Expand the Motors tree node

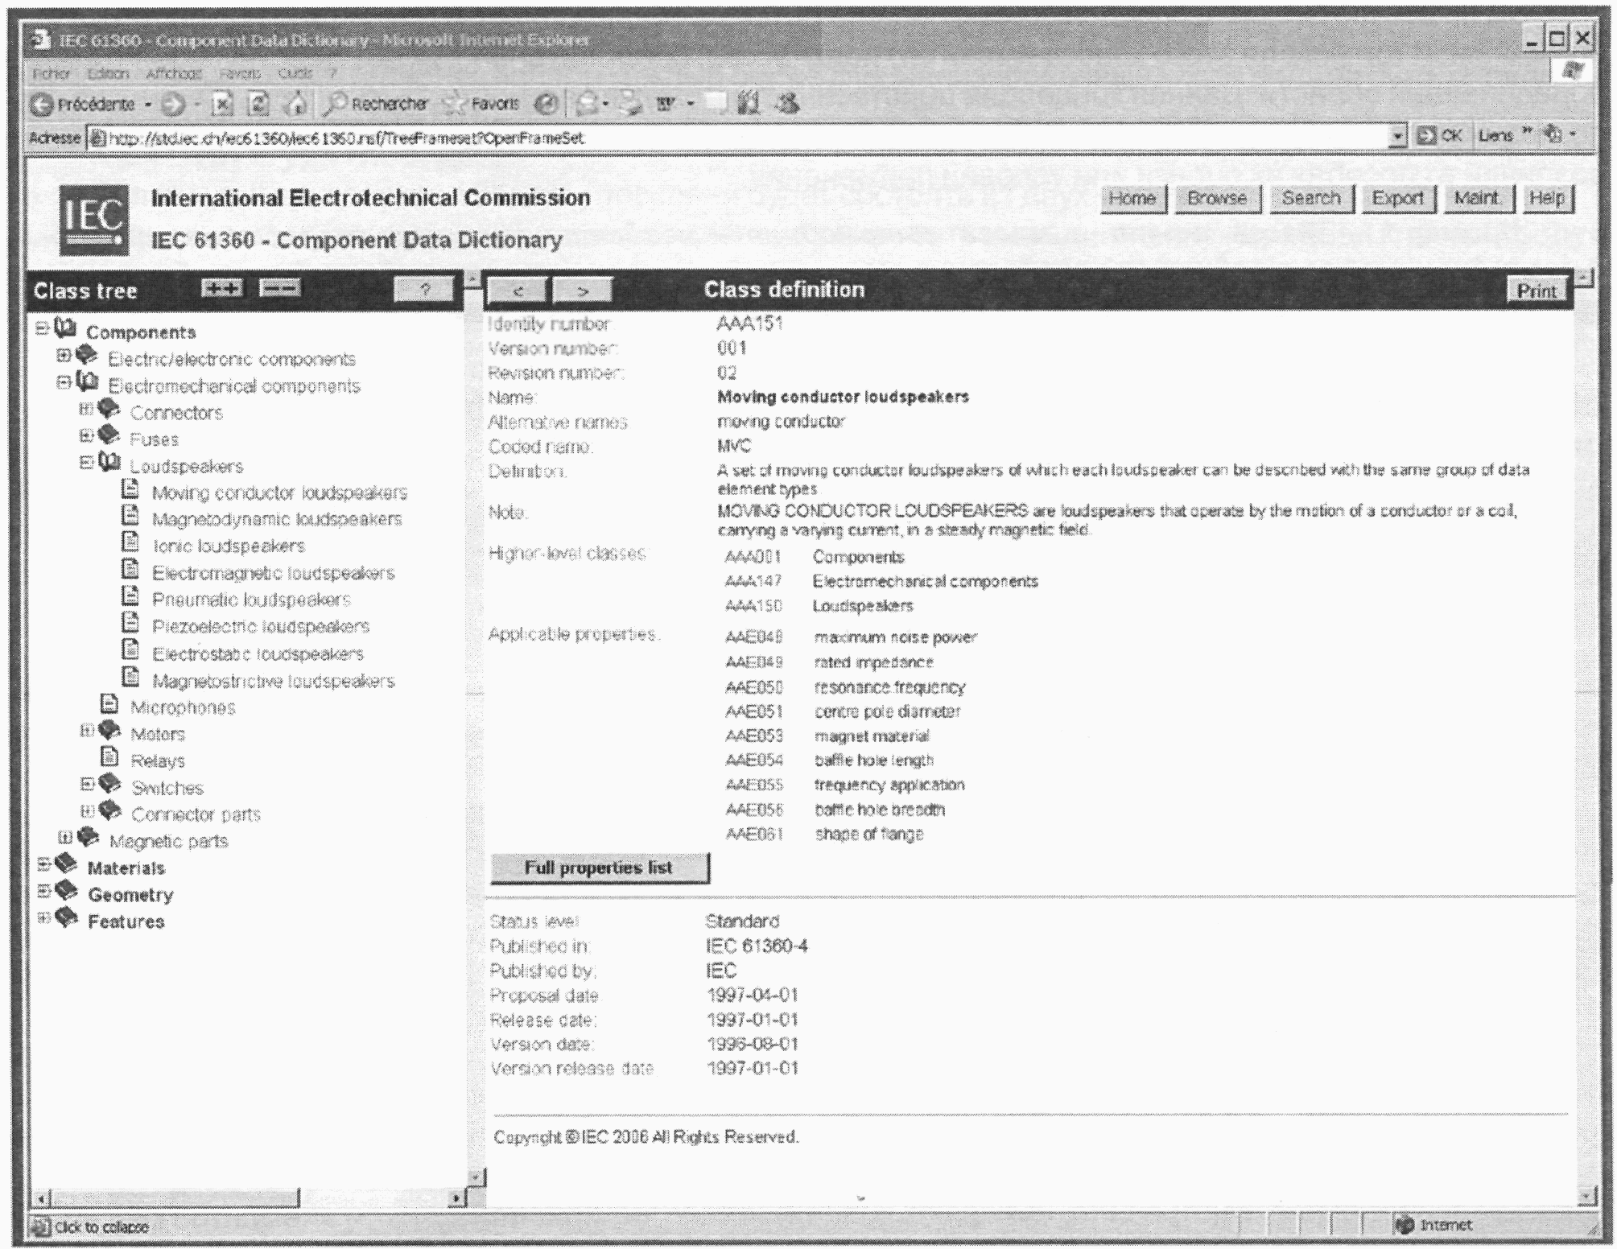(x=86, y=731)
